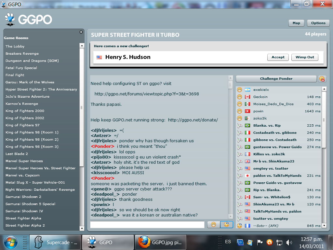This screenshot has height=250, width=333.
Task: Open the Windows Start orb
Action: [x=11, y=242]
